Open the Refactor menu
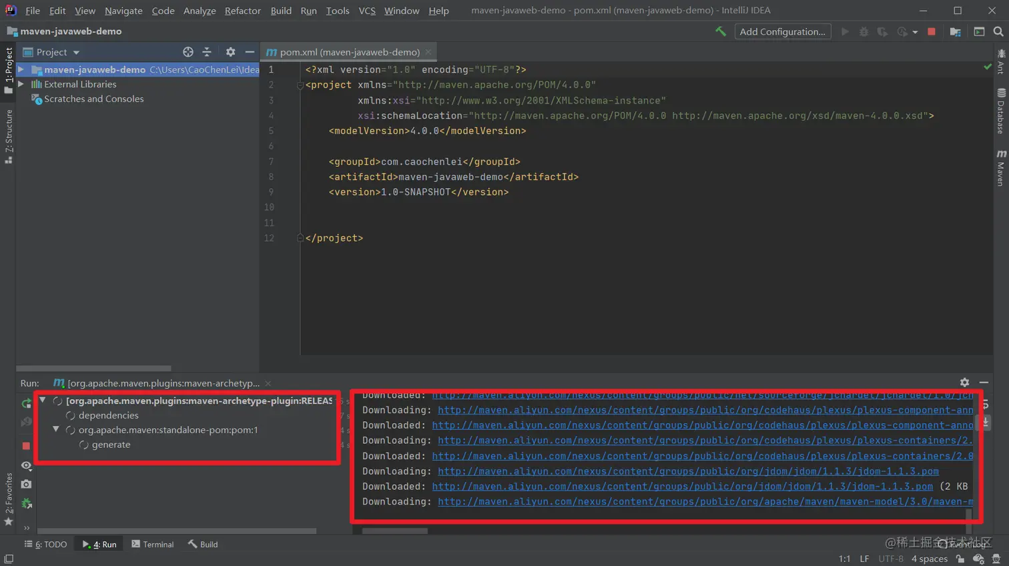Viewport: 1009px width, 566px height. 243,11
